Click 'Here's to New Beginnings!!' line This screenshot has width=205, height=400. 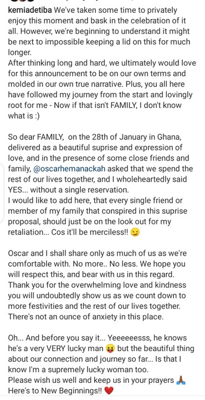[x=55, y=391]
